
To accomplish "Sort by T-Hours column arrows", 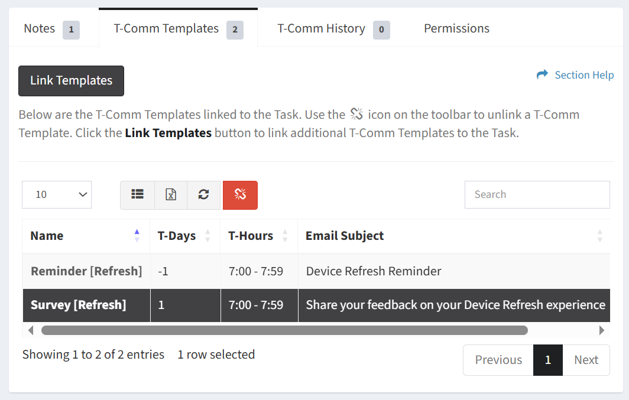I will (285, 236).
